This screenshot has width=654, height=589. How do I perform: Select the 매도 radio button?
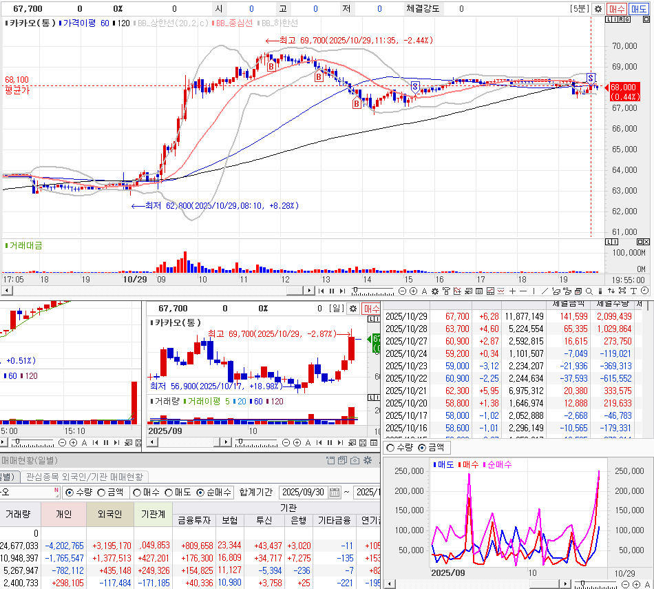tap(169, 493)
